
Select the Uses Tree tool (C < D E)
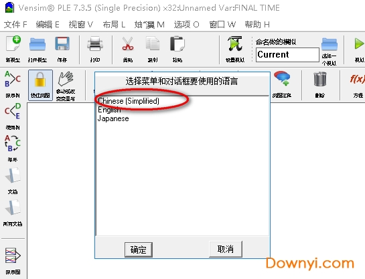(x=13, y=111)
